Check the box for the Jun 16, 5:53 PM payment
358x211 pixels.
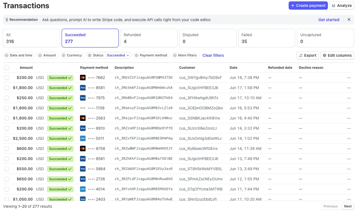click(7, 108)
